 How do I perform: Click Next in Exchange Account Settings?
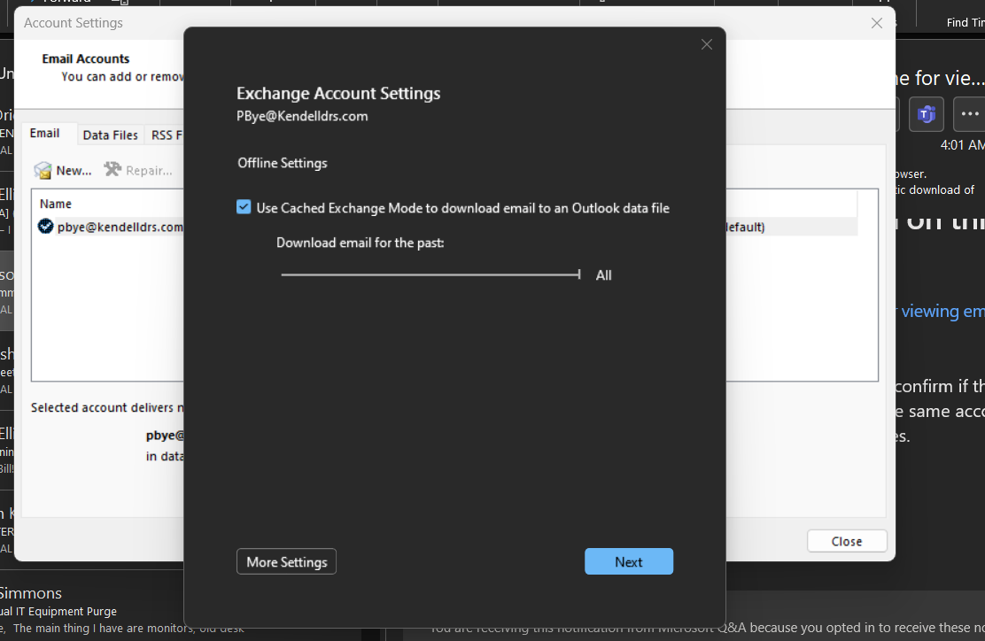629,561
